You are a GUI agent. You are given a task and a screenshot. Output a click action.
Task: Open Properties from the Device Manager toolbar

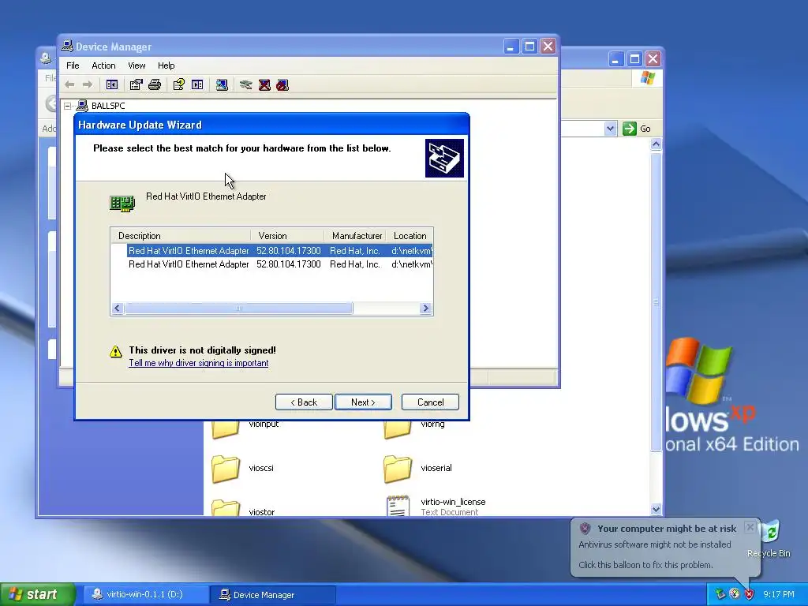[x=136, y=84]
